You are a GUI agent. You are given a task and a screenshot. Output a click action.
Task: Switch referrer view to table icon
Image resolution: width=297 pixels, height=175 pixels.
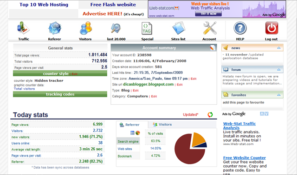132,133
